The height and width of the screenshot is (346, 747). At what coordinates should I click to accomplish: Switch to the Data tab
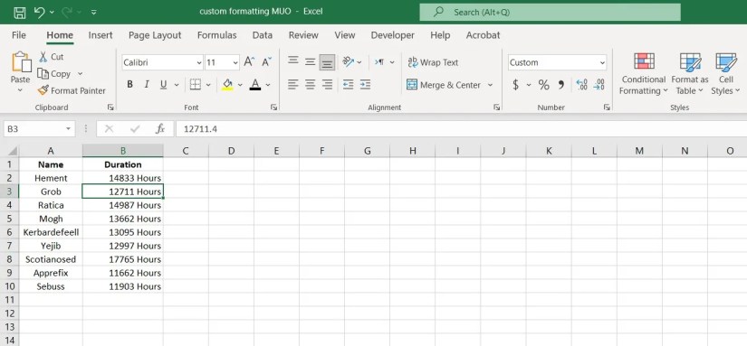(x=263, y=35)
